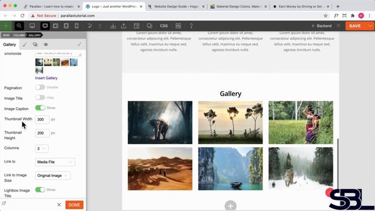Viewport: 375px width, 211px height.
Task: Bookmark this page with star icon
Action: click(326, 16)
